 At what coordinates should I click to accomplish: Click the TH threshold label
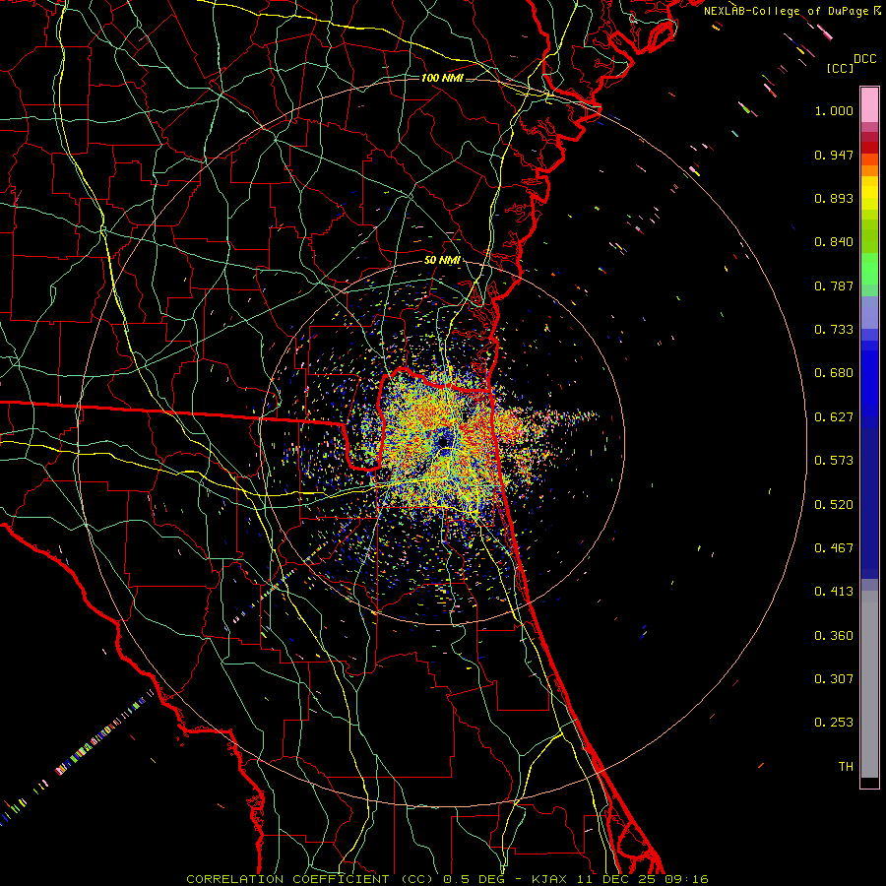point(846,767)
